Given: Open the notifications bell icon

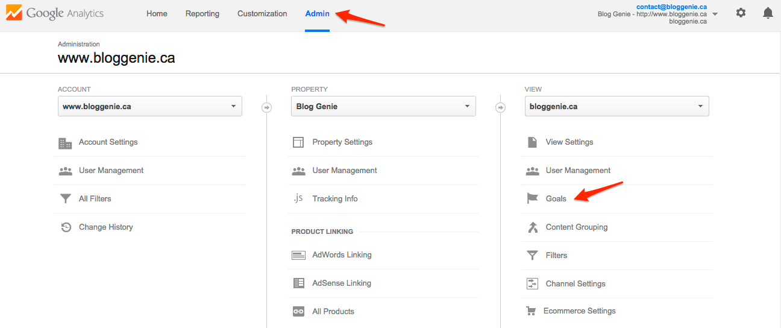Looking at the screenshot, I should coord(768,13).
